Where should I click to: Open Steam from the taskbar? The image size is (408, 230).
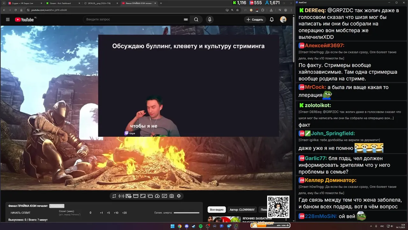click(193, 226)
